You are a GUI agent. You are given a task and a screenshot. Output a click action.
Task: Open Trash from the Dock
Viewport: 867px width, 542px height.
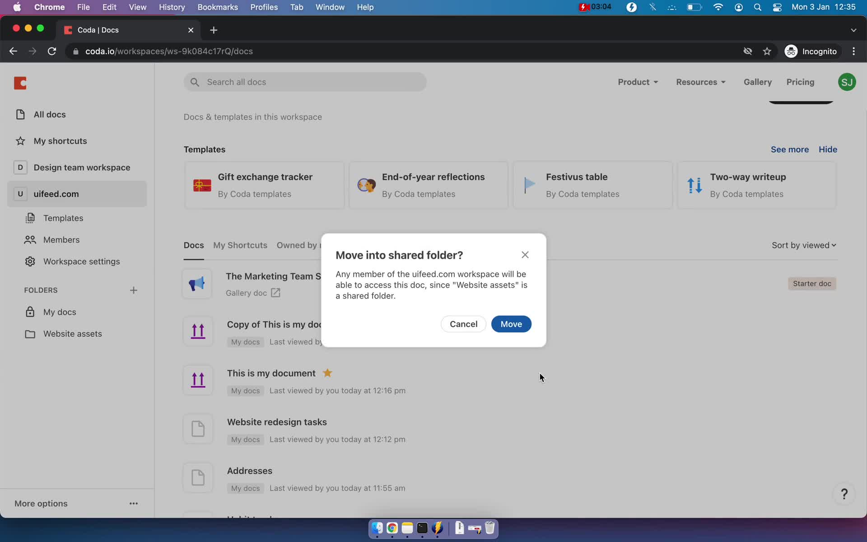pyautogui.click(x=489, y=528)
